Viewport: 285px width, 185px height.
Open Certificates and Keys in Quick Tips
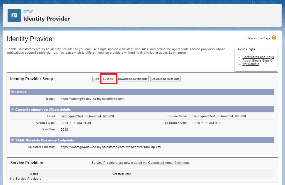pyautogui.click(x=258, y=57)
